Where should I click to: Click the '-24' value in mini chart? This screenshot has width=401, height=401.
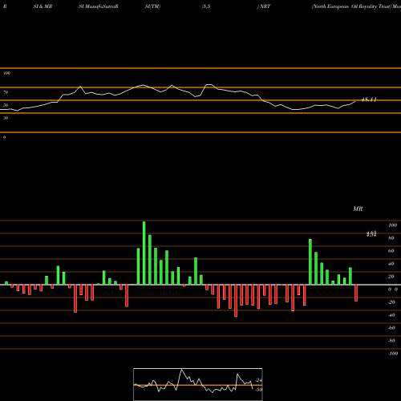pyautogui.click(x=258, y=380)
